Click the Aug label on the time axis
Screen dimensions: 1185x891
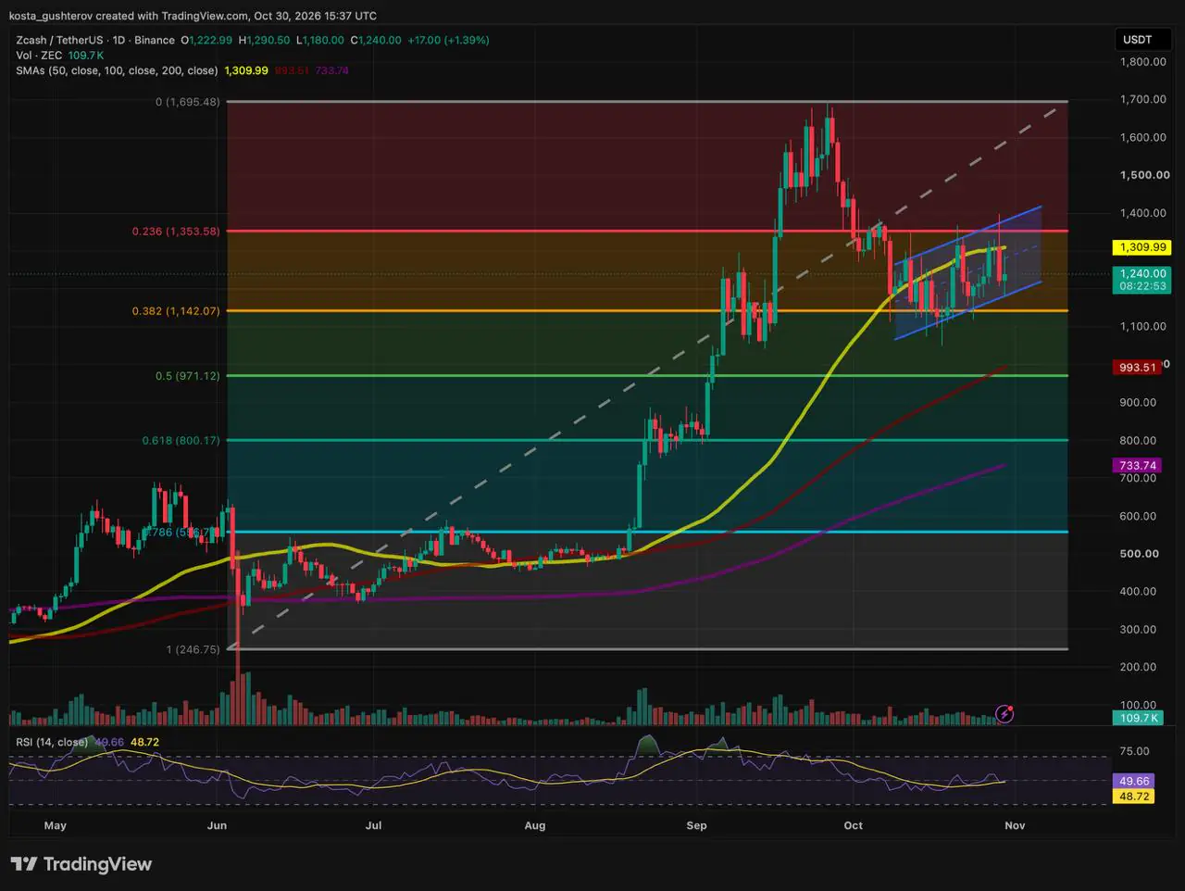tap(534, 825)
